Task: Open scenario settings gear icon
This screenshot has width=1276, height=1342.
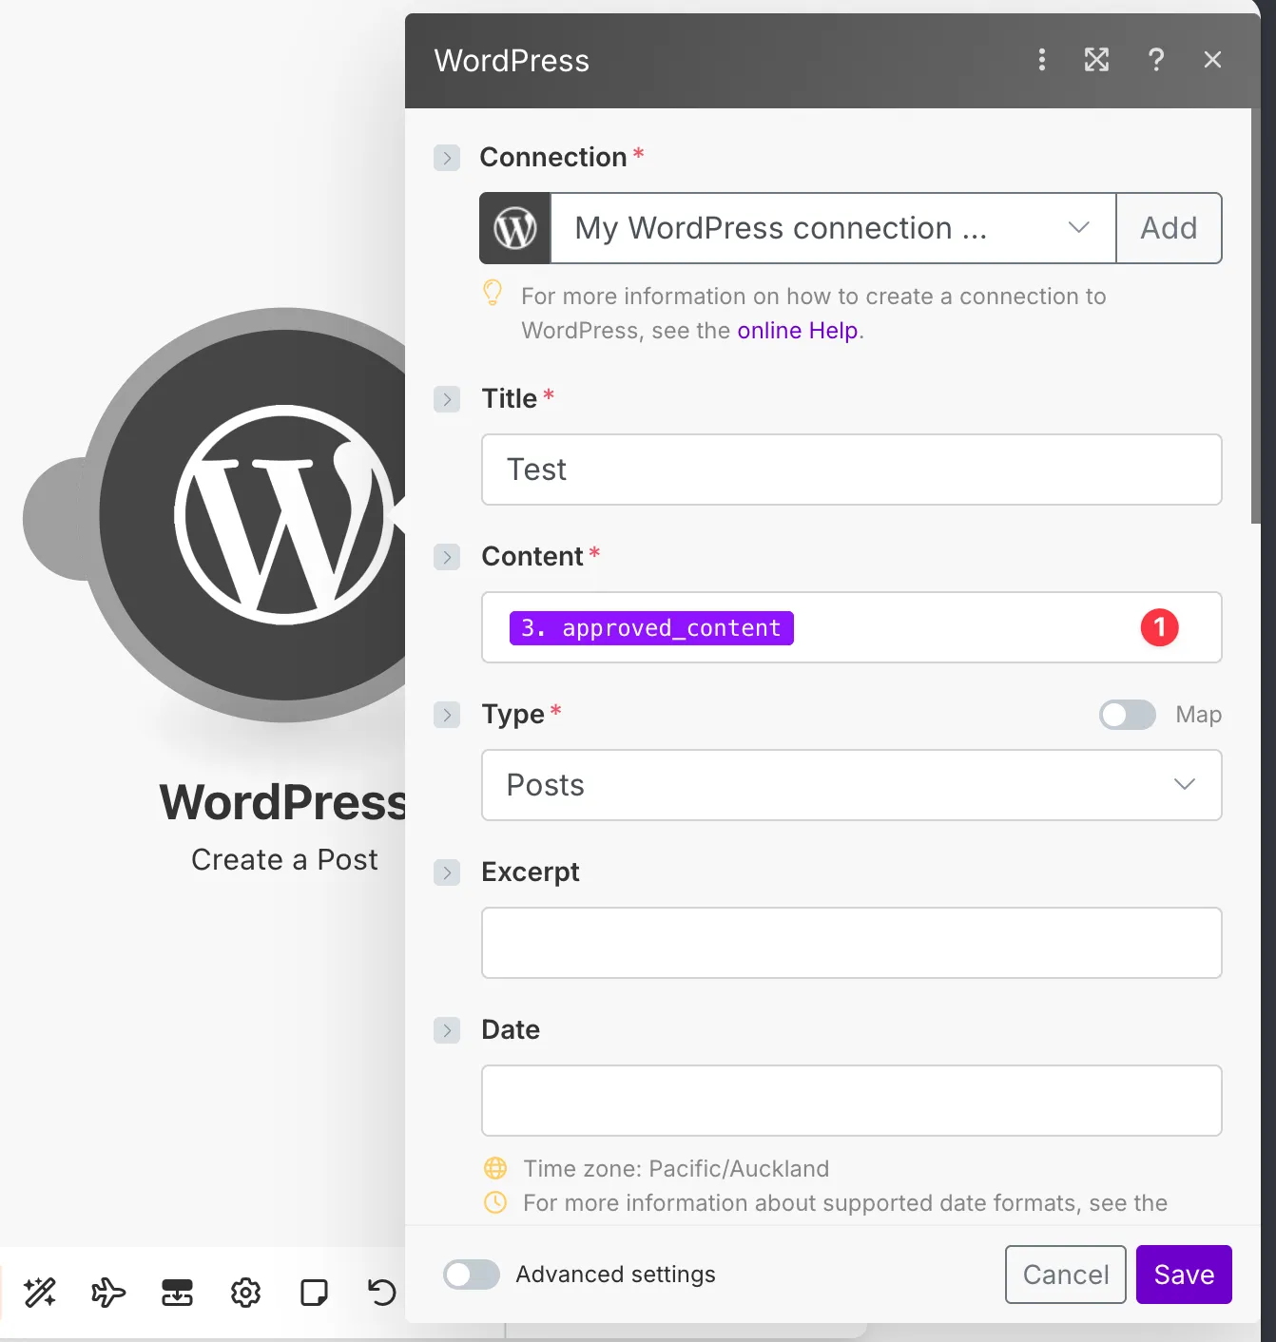Action: pos(245,1293)
